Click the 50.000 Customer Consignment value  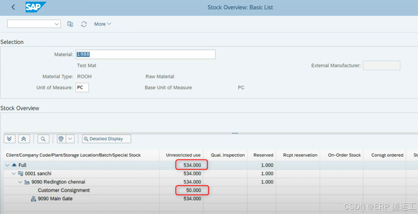click(x=194, y=190)
